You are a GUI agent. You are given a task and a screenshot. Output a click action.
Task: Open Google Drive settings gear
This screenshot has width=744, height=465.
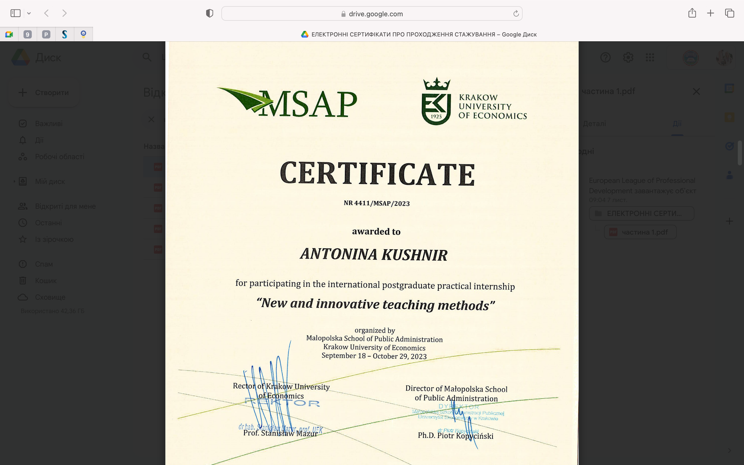(x=628, y=58)
